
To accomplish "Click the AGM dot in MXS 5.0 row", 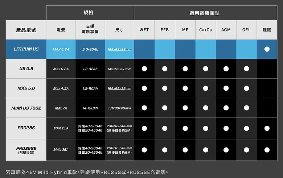I will pos(226,88).
